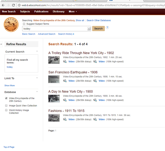Play high-speed Video link for Fashions 1911

102,120
